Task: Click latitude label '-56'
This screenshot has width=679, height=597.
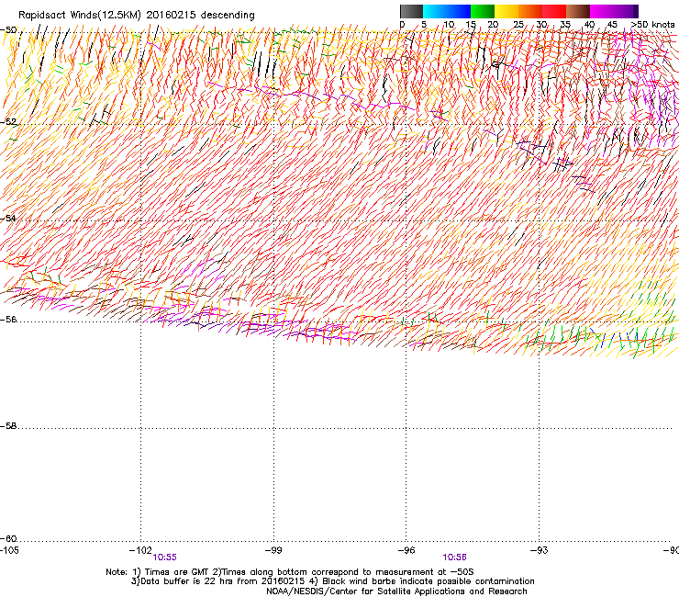Action: click(8, 320)
